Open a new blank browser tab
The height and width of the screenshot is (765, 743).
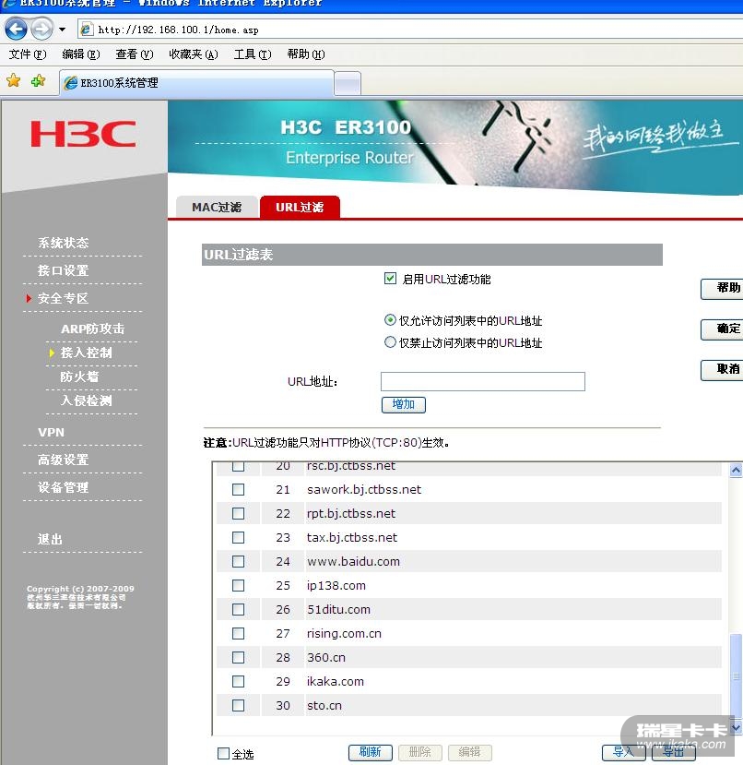point(348,83)
